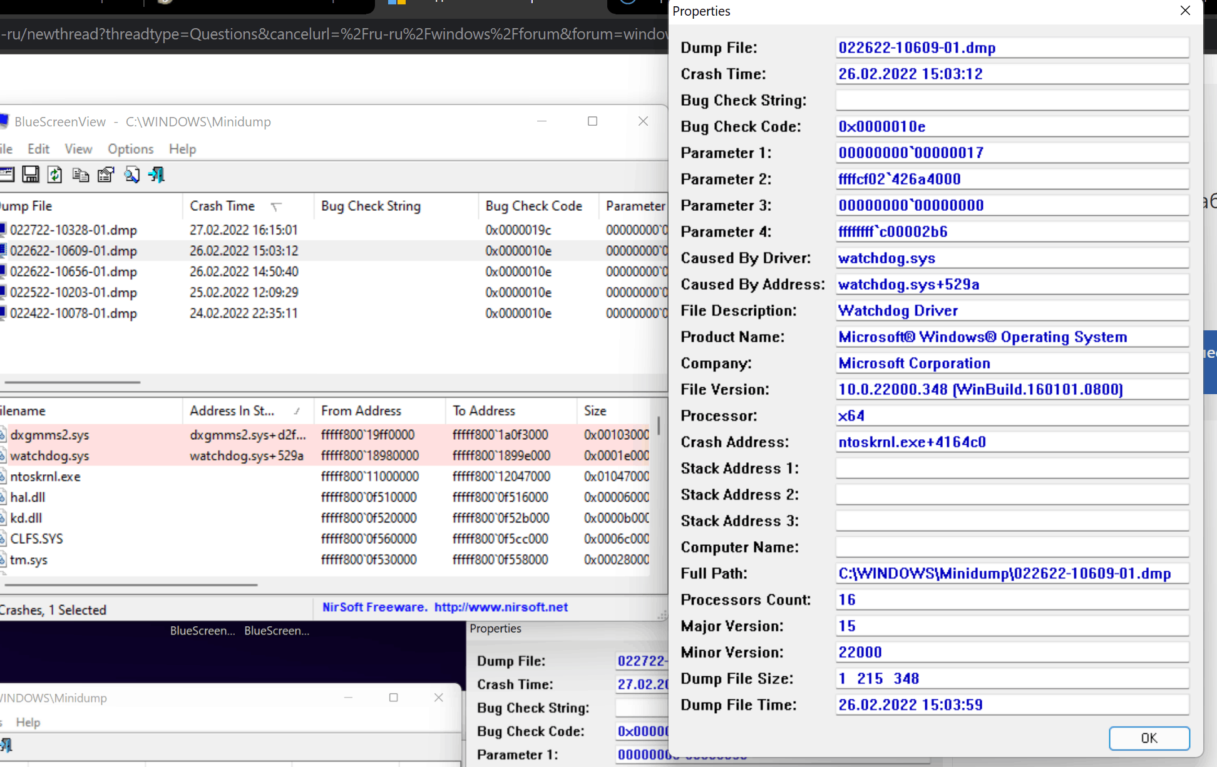Select the ntoskrnl.exe driver row

326,476
